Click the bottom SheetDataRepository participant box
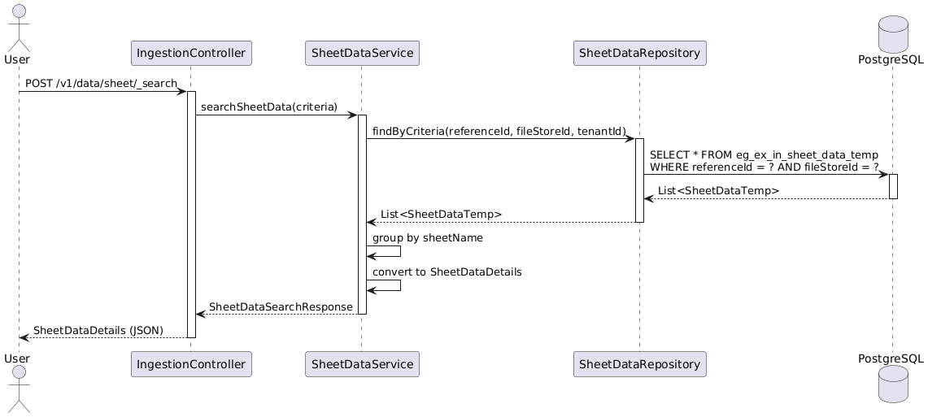 pos(640,364)
